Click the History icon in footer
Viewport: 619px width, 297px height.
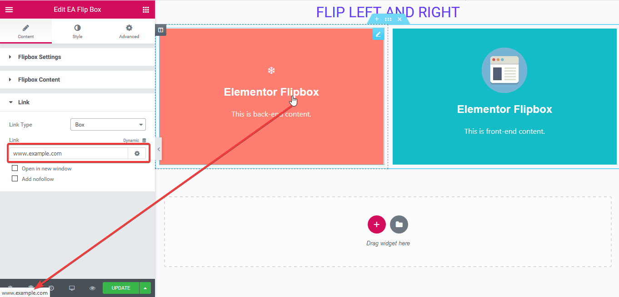click(51, 288)
